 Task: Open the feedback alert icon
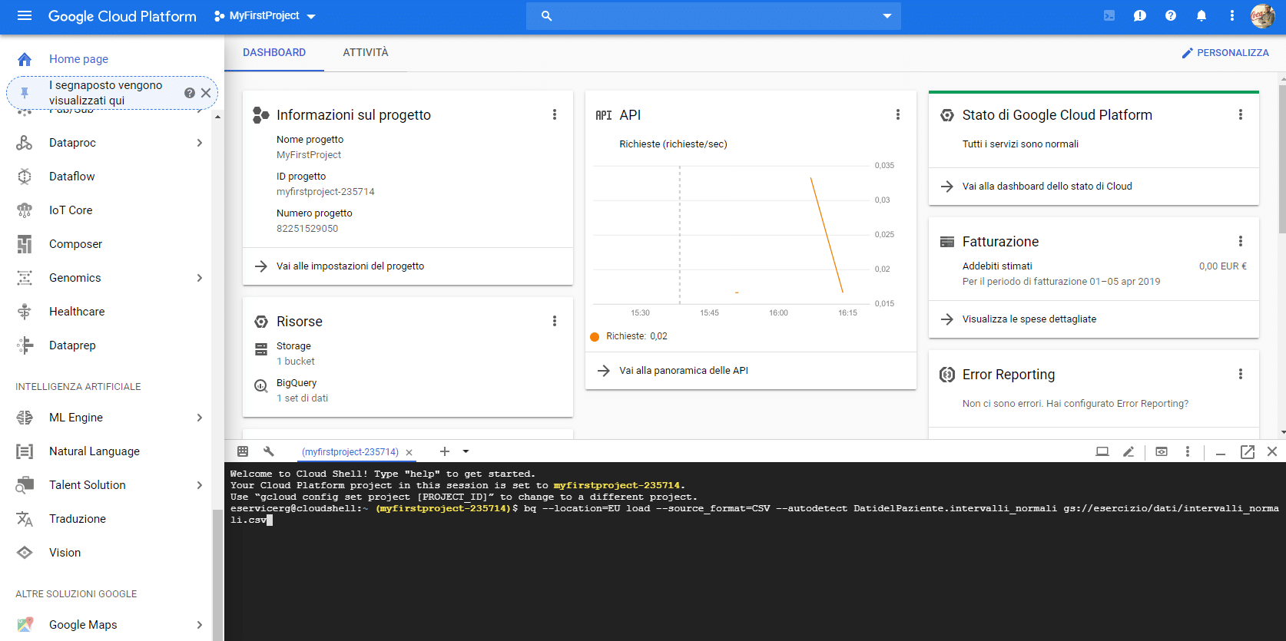[x=1140, y=15]
